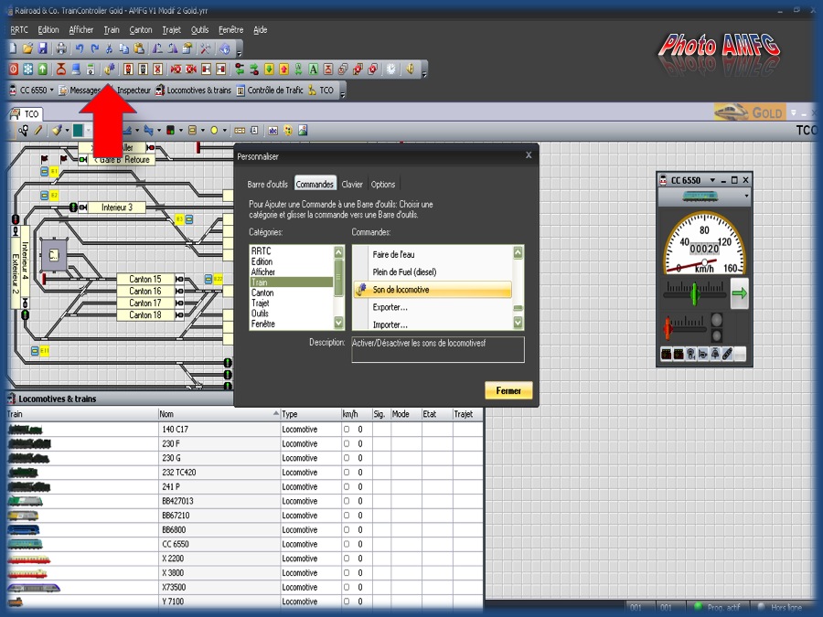Click the green letter A icon
The image size is (823, 617).
(x=314, y=69)
